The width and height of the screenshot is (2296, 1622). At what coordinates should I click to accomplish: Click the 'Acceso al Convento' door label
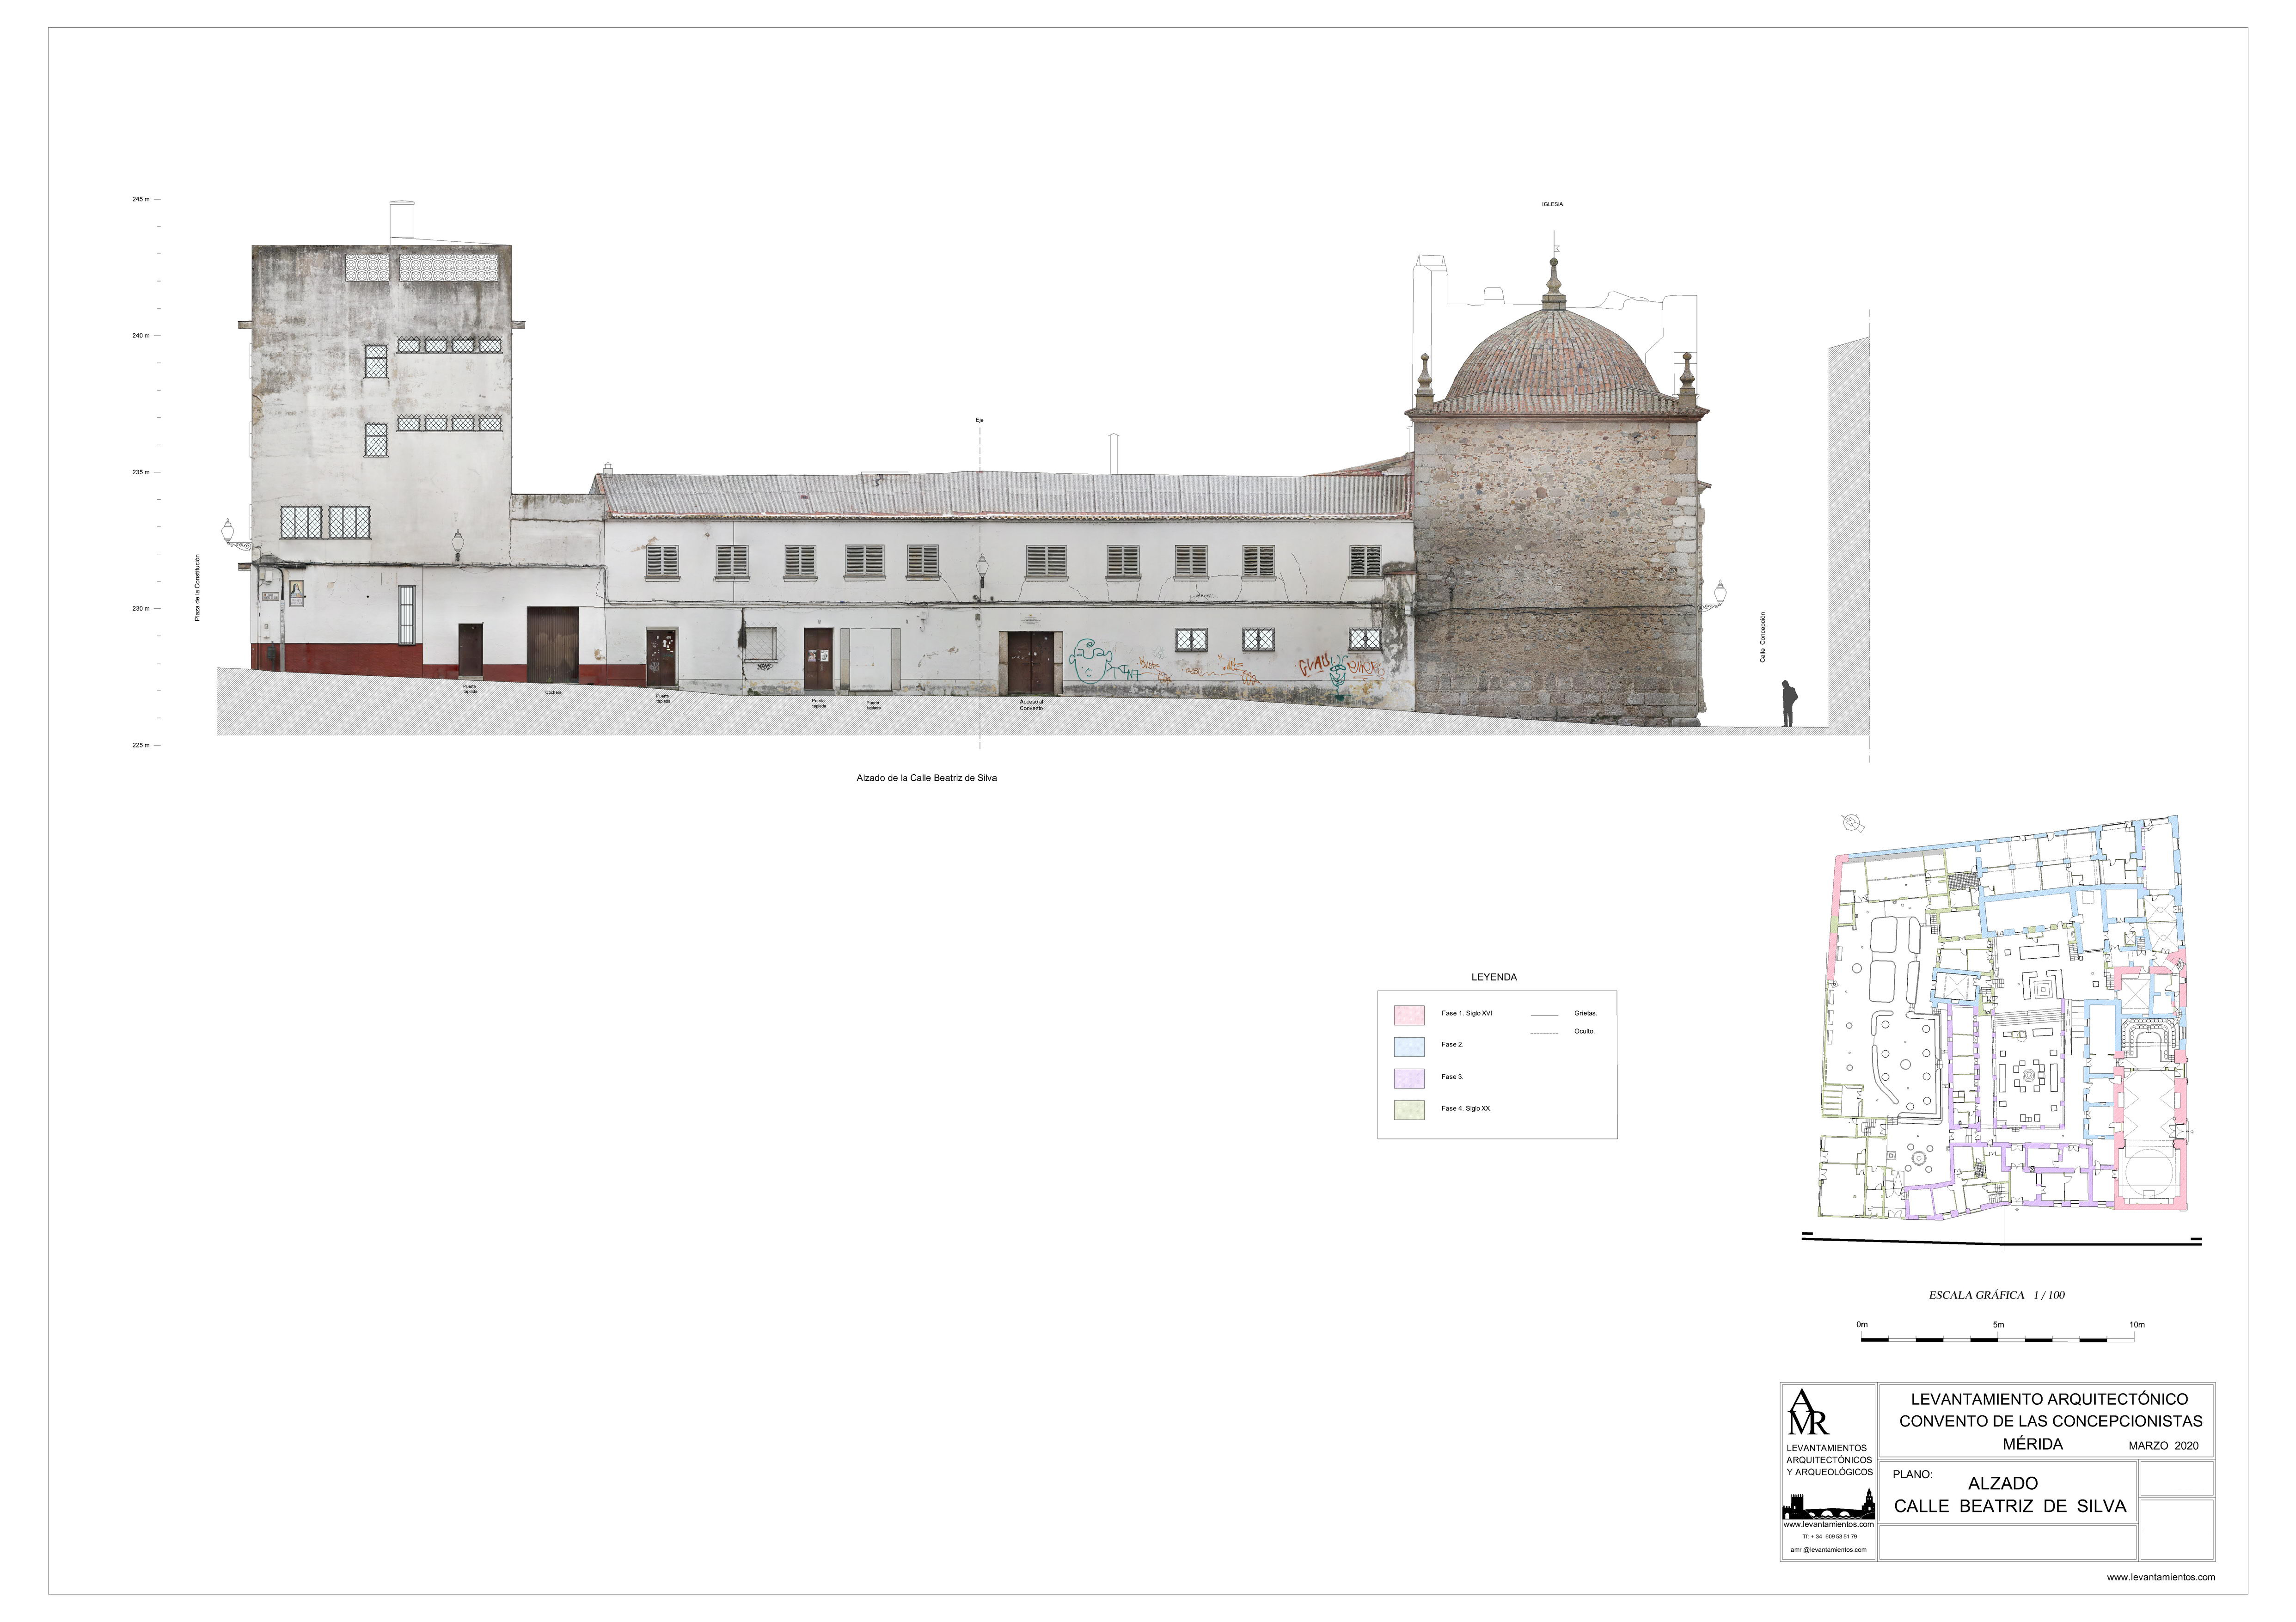[1030, 705]
